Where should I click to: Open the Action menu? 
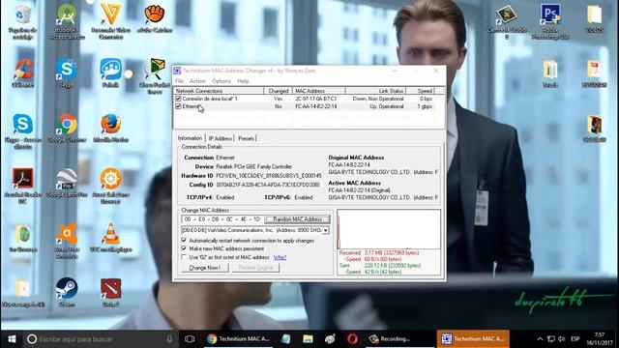pyautogui.click(x=197, y=81)
